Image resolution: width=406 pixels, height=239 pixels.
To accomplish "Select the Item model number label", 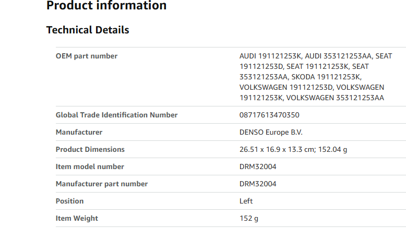I will 90,167.
